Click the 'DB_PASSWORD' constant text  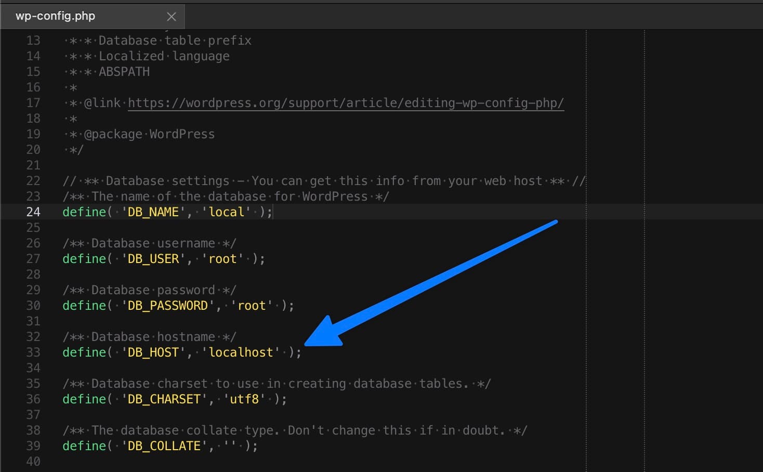(x=167, y=306)
